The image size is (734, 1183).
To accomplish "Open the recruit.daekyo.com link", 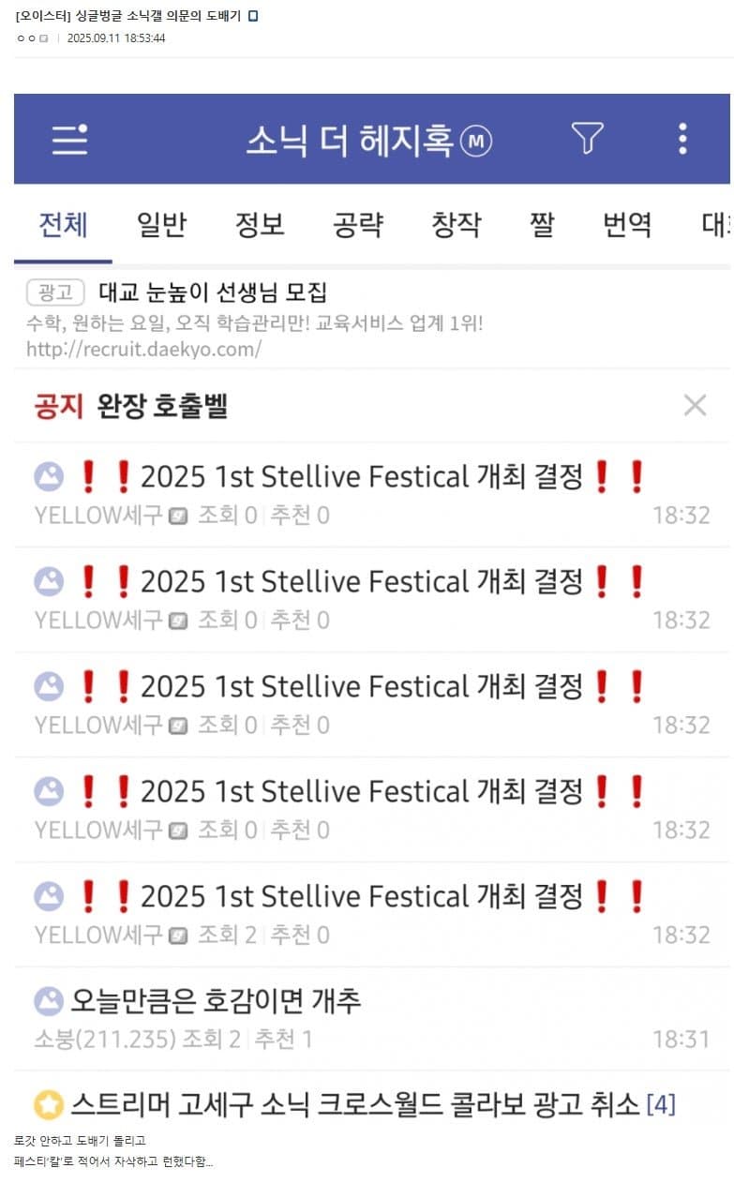I will tap(143, 350).
